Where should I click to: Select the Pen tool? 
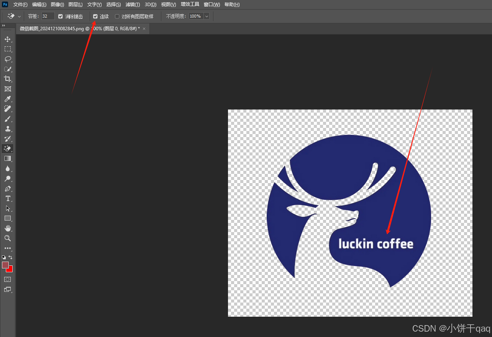(x=8, y=188)
